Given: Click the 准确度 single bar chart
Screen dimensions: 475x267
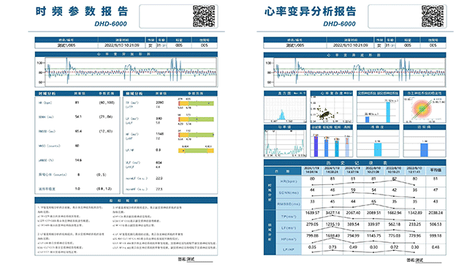Looking at the screenshot, I should click(x=378, y=140).
